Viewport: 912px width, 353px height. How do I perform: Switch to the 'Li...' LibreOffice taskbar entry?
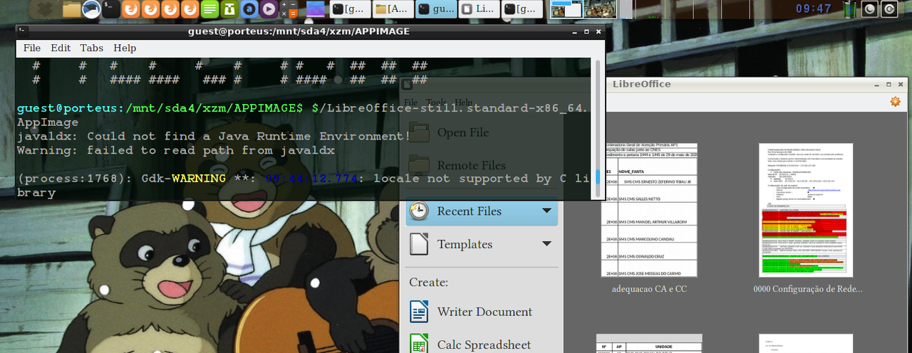(478, 9)
